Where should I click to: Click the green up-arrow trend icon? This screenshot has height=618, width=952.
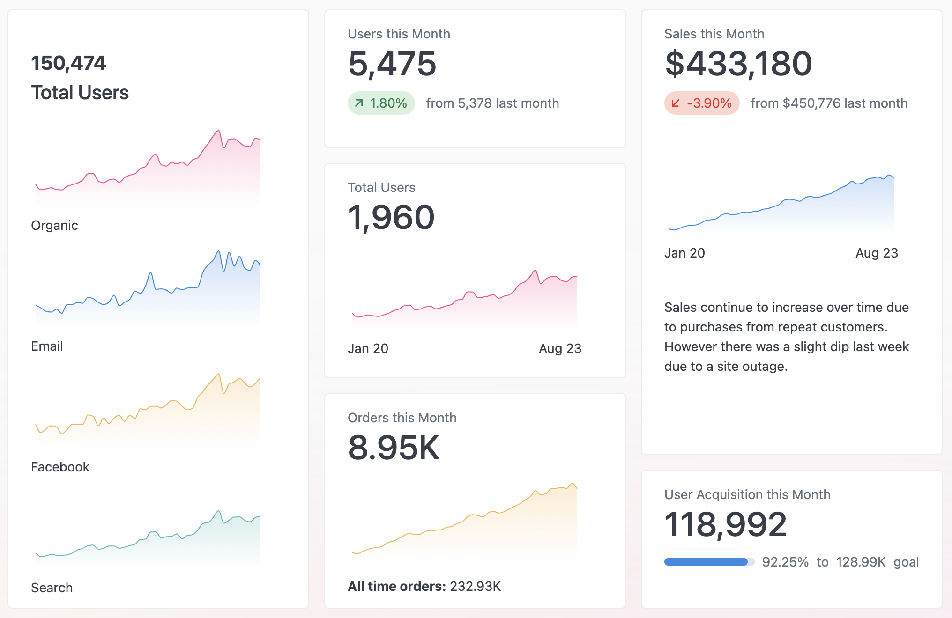tap(359, 103)
